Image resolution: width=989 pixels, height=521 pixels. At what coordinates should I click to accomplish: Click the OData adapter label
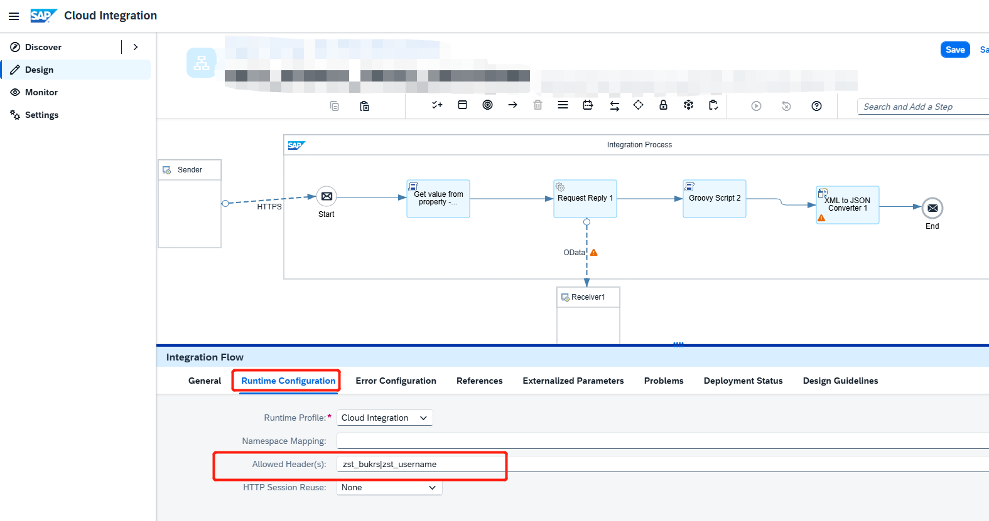point(574,253)
